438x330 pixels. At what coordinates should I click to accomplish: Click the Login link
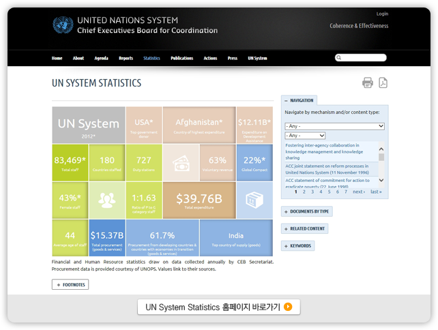[x=382, y=14]
